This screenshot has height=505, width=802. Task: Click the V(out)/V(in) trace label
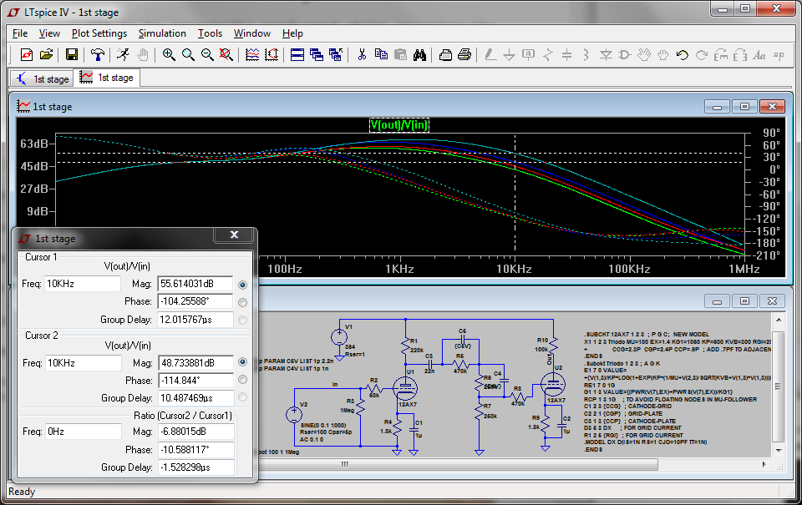(x=399, y=125)
